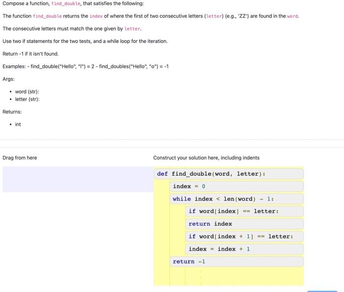Click the 'Drag from here' label
The height and width of the screenshot is (292, 344).
pyautogui.click(x=20, y=158)
